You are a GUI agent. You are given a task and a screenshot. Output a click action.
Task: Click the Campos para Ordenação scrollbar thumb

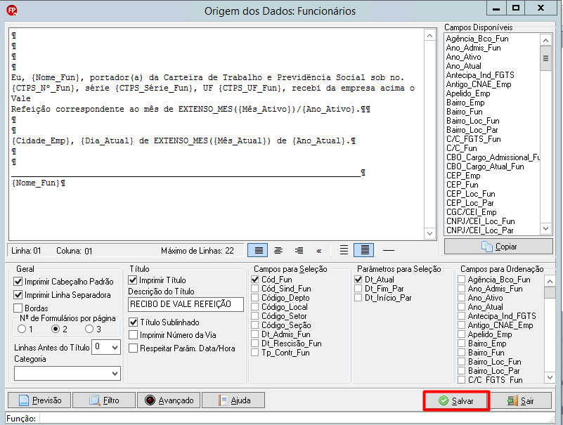550,292
